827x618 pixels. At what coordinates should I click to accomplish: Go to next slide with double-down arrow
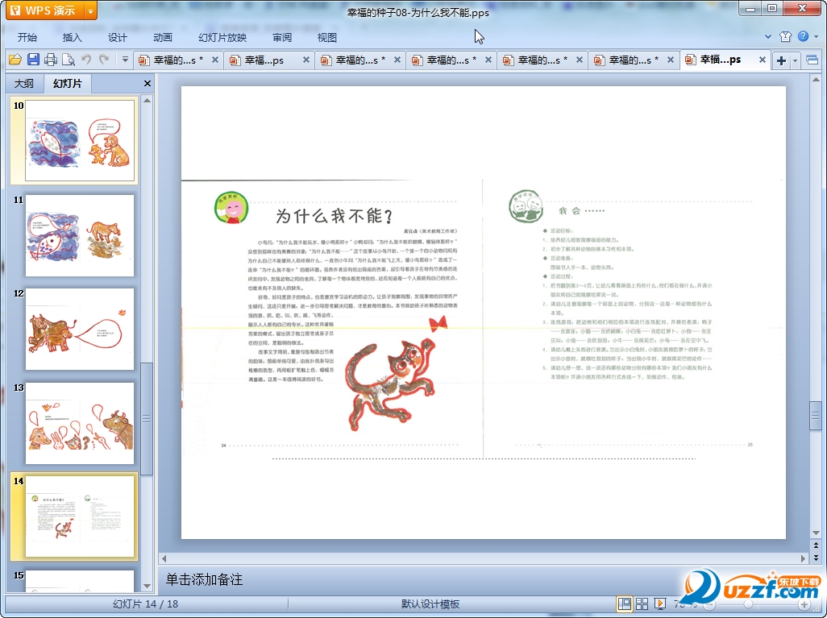point(816,557)
